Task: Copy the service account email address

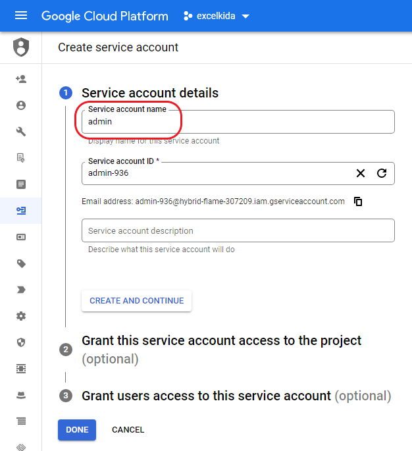Action: tap(358, 201)
